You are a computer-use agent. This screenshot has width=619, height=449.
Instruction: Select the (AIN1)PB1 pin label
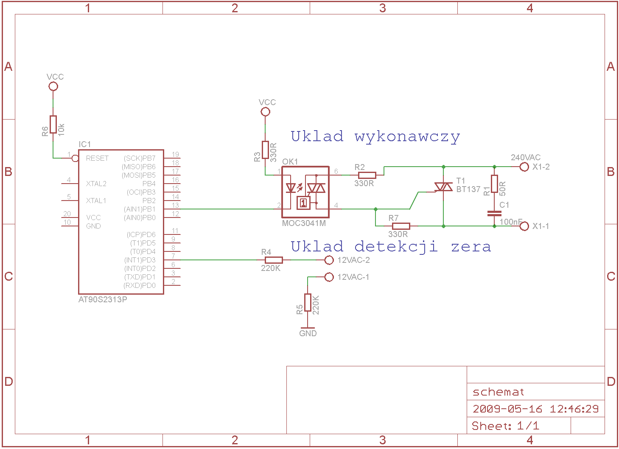click(140, 209)
